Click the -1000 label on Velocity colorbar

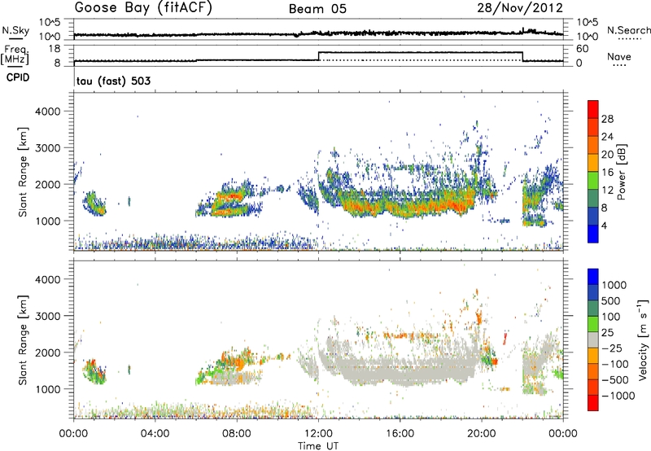pos(618,396)
